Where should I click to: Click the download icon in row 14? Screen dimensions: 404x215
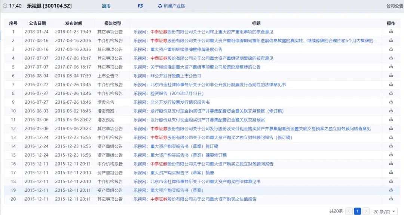click(391, 146)
